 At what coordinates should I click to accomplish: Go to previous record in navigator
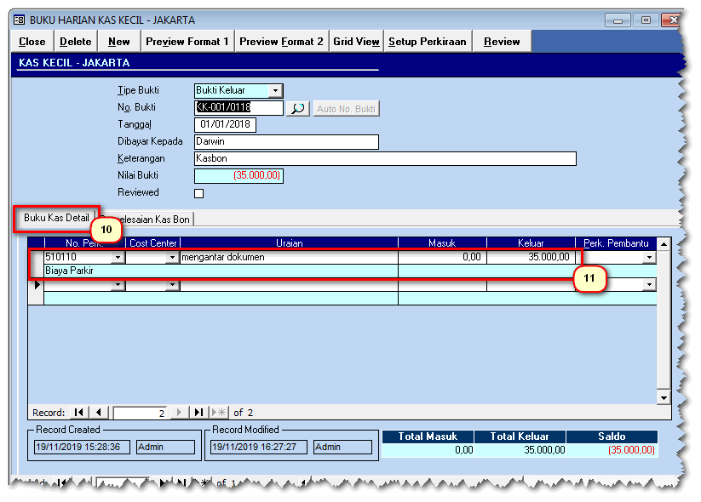tap(98, 413)
